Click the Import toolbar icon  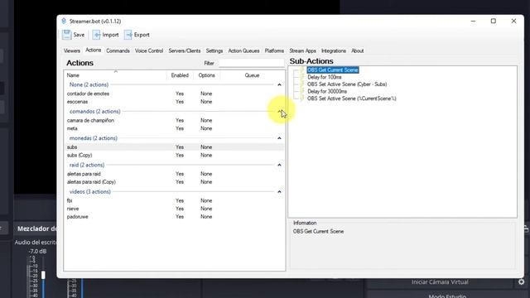(96, 35)
